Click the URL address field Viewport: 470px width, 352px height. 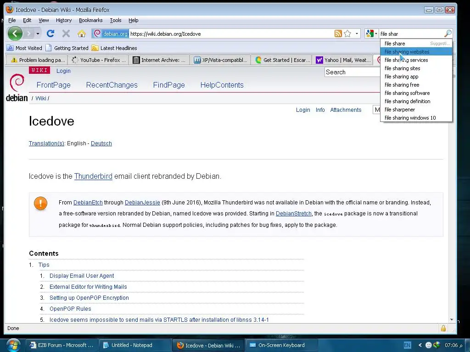(x=231, y=34)
